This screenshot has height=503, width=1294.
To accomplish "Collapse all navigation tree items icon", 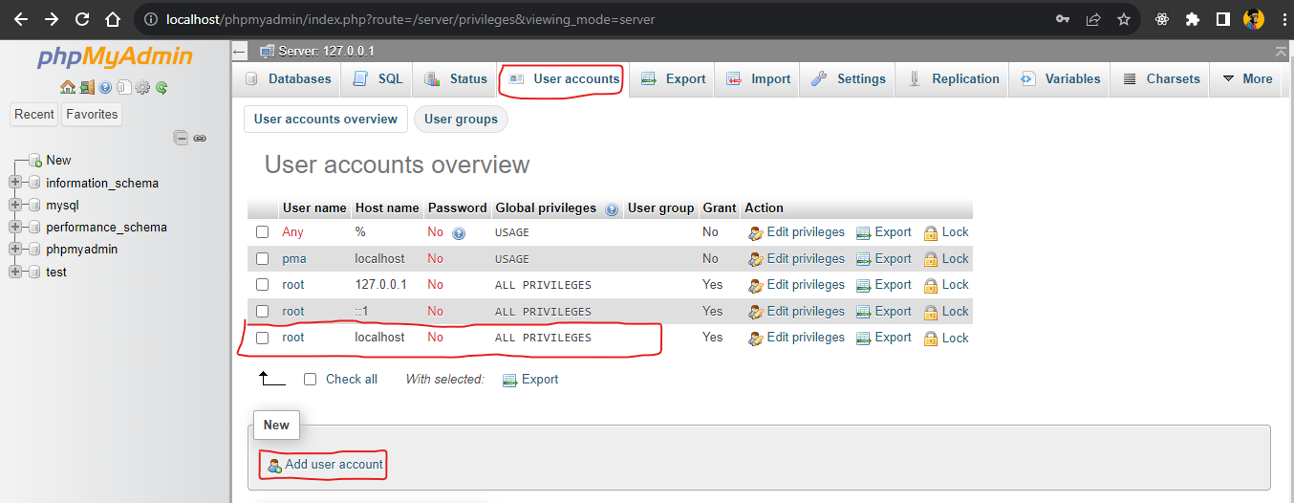I will click(181, 138).
